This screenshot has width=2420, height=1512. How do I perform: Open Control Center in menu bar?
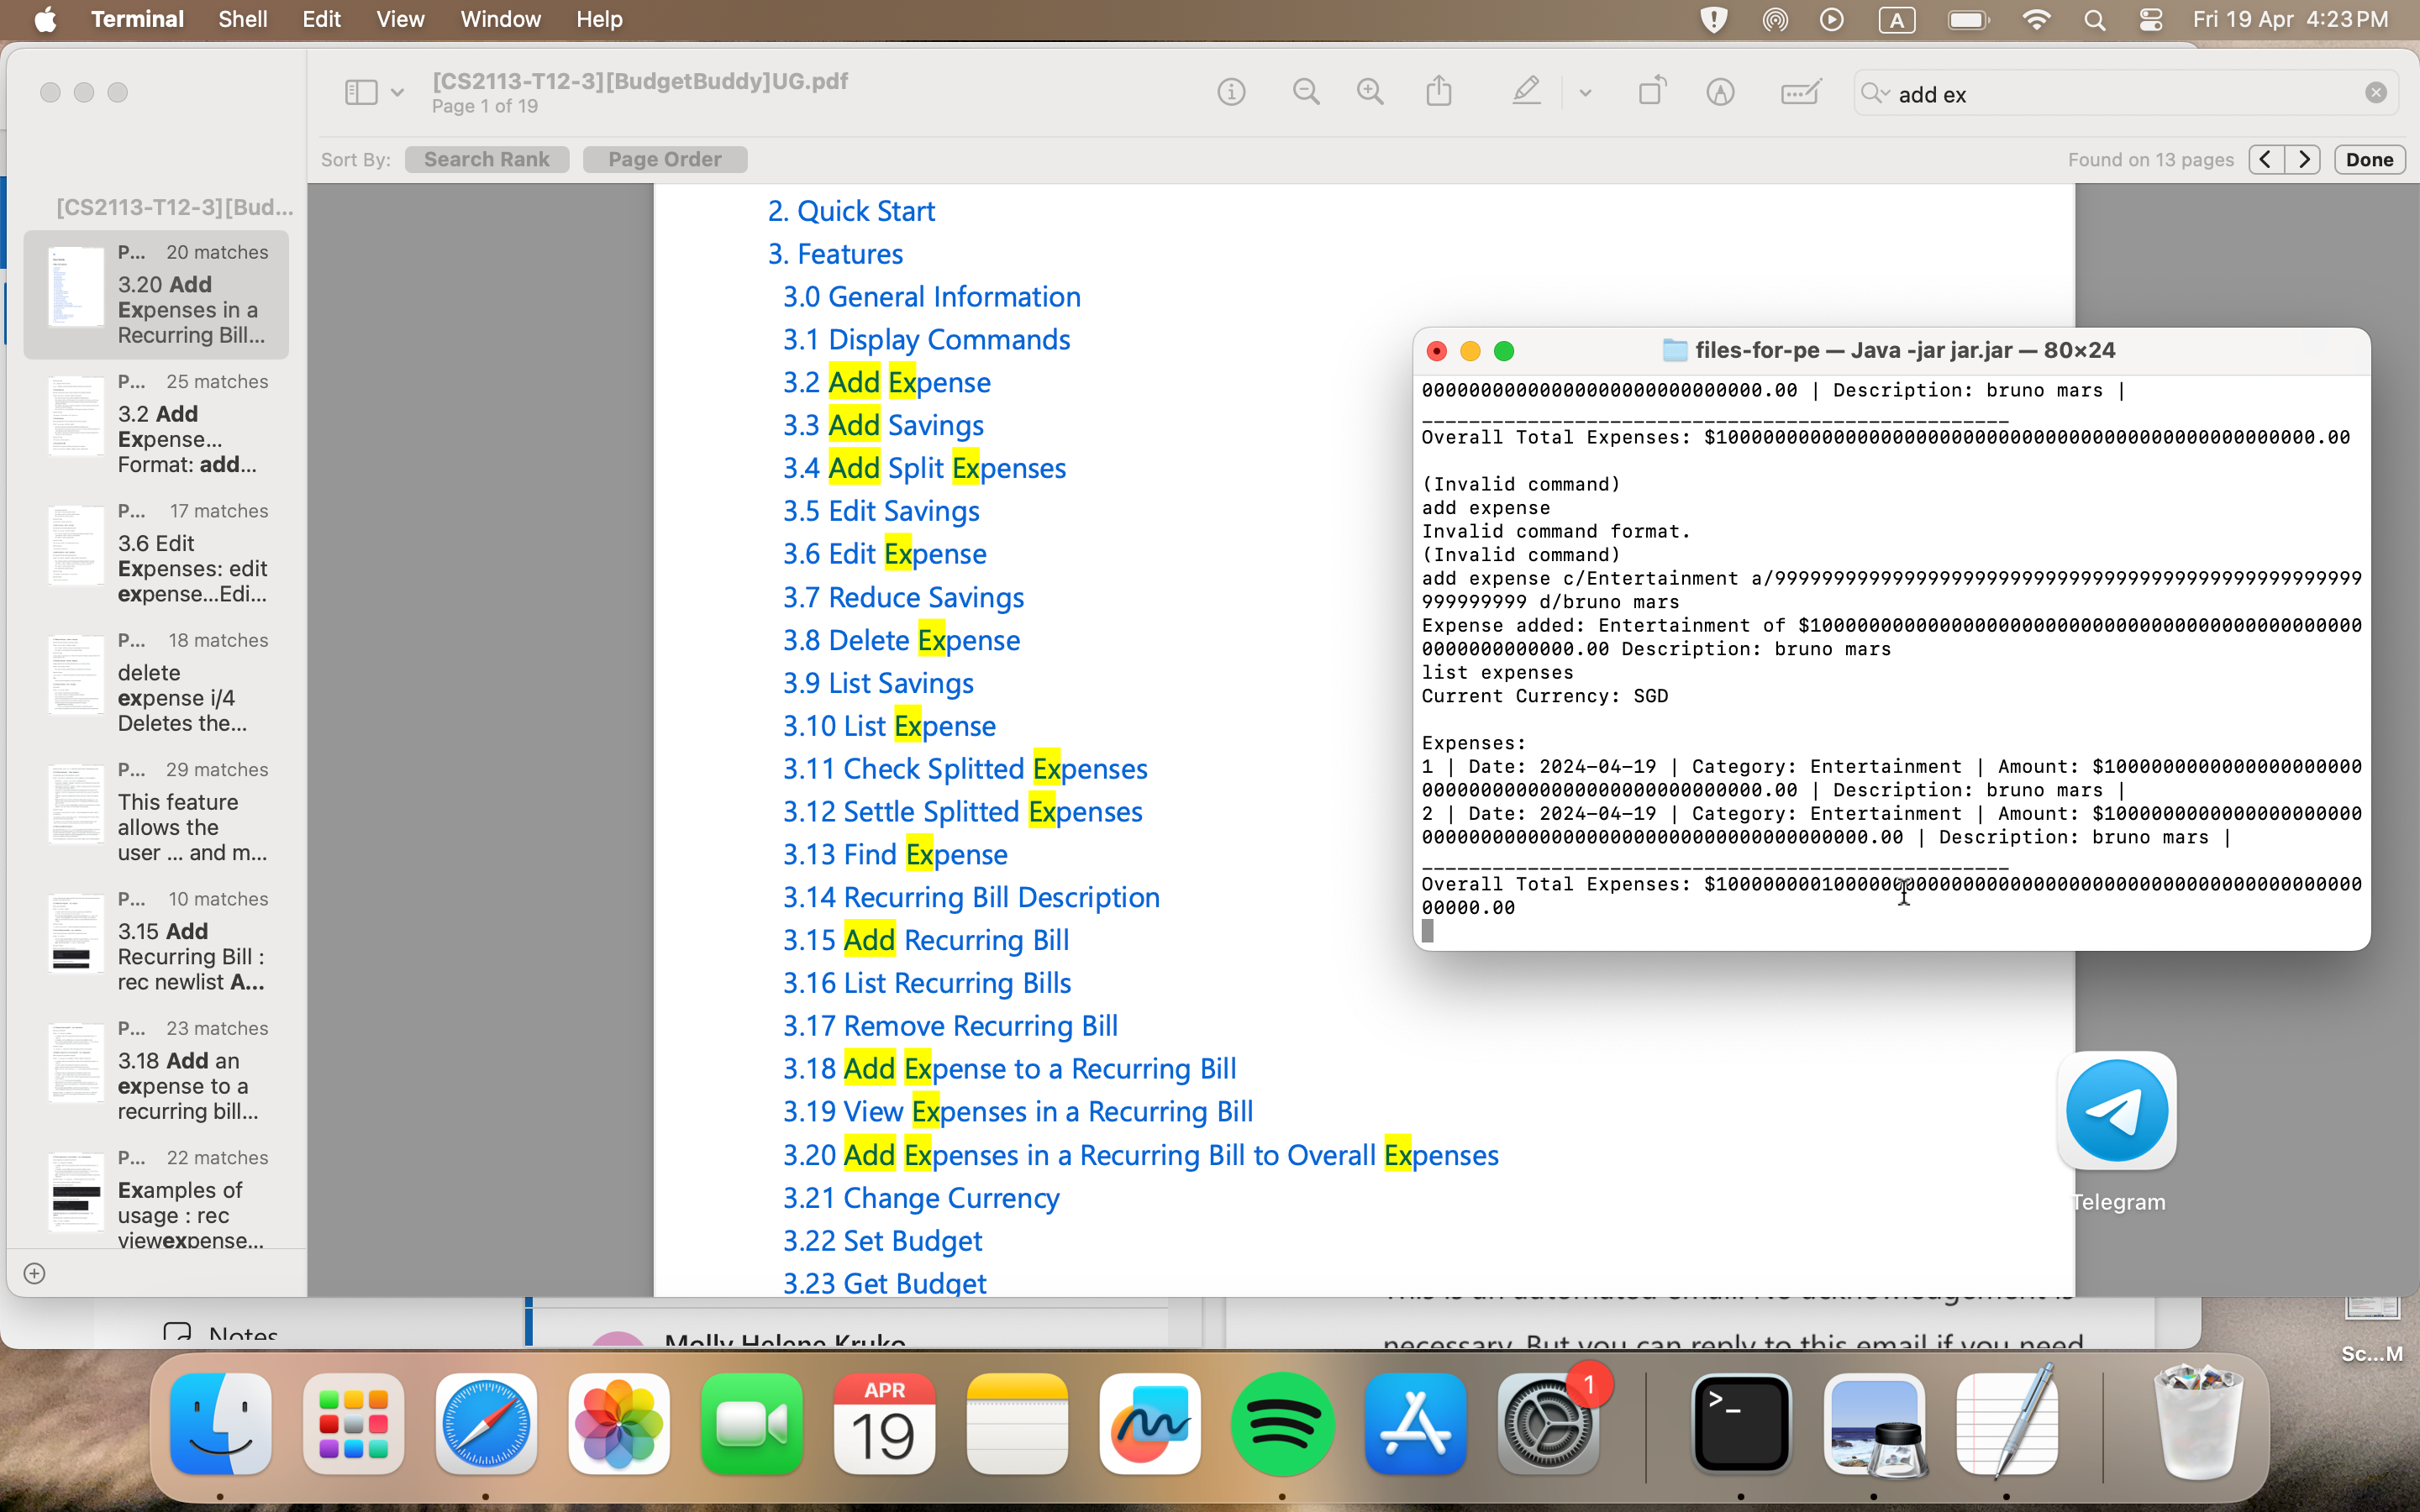(x=2151, y=19)
